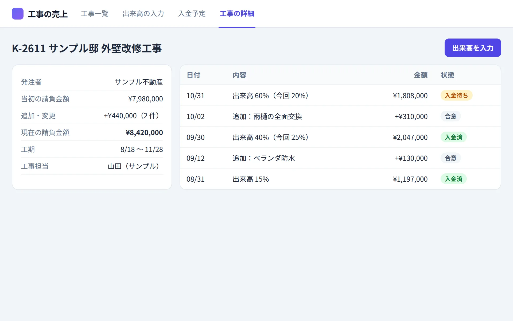Click the ¥8,420,000 current contract amount
This screenshot has height=321, width=513.
(144, 132)
